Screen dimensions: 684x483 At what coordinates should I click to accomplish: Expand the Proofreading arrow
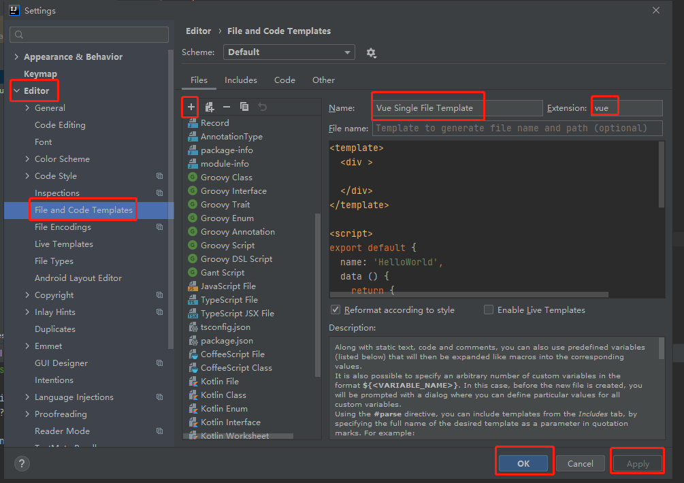[x=27, y=414]
